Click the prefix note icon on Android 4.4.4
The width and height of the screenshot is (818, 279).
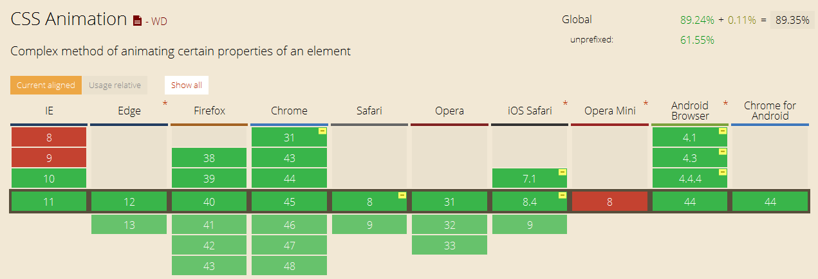tap(723, 172)
